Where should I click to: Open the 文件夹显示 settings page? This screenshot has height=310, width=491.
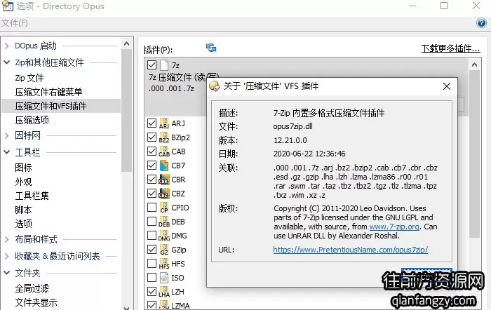[36, 302]
